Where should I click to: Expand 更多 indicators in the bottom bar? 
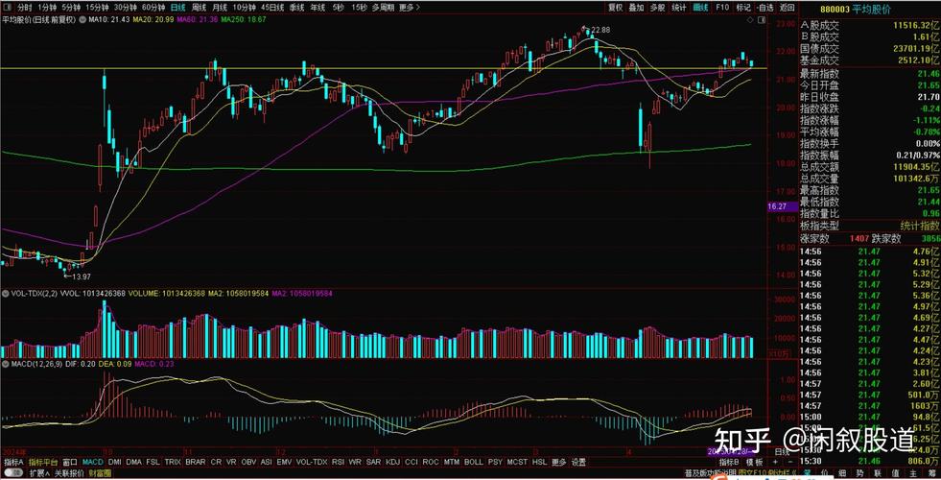pyautogui.click(x=554, y=462)
